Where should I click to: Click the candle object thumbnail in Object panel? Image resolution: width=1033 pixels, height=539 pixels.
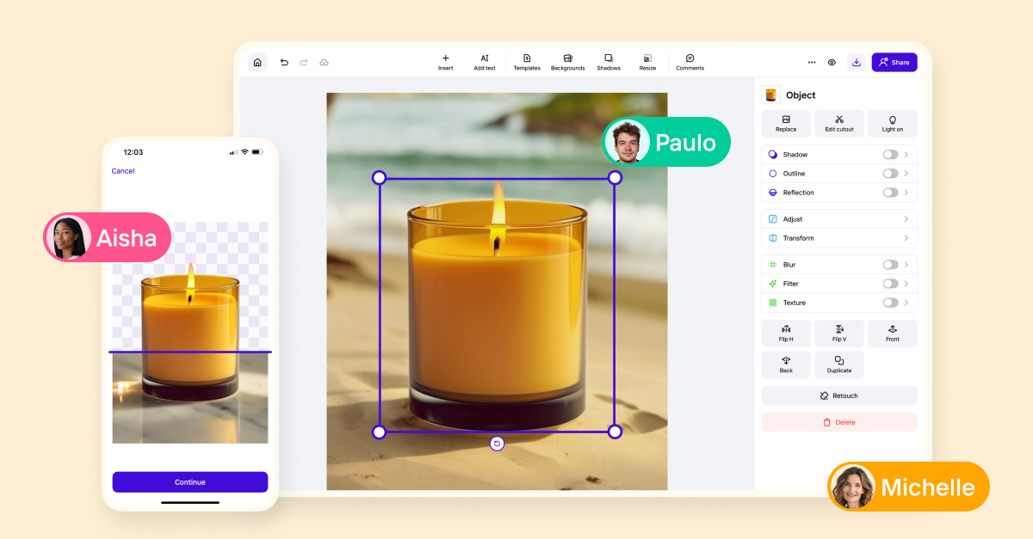pos(770,95)
